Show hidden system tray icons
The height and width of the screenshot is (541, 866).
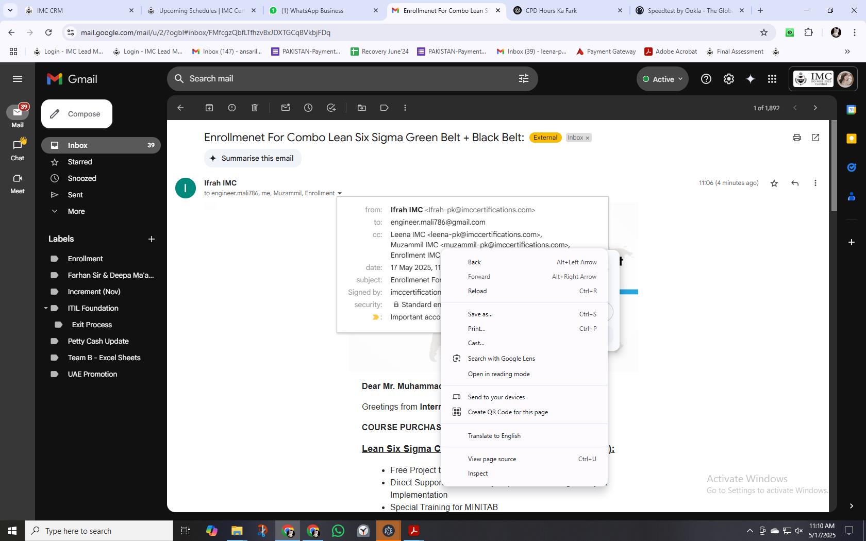click(750, 531)
